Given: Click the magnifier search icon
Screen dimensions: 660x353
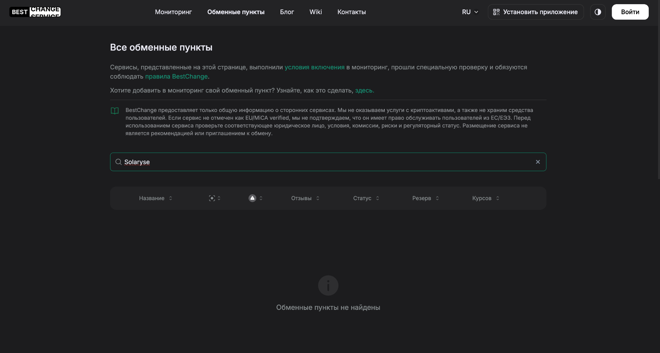Looking at the screenshot, I should [119, 162].
